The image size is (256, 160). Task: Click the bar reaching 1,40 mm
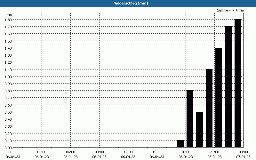click(x=219, y=98)
